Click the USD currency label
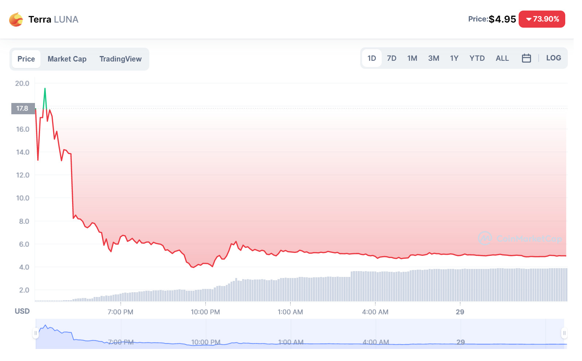 (x=22, y=311)
